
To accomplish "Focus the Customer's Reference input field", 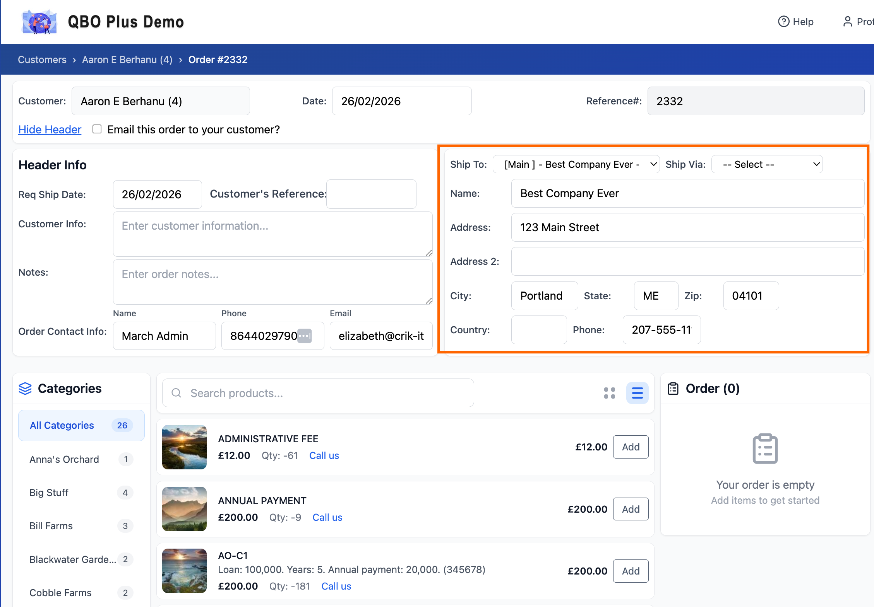I will tap(371, 194).
